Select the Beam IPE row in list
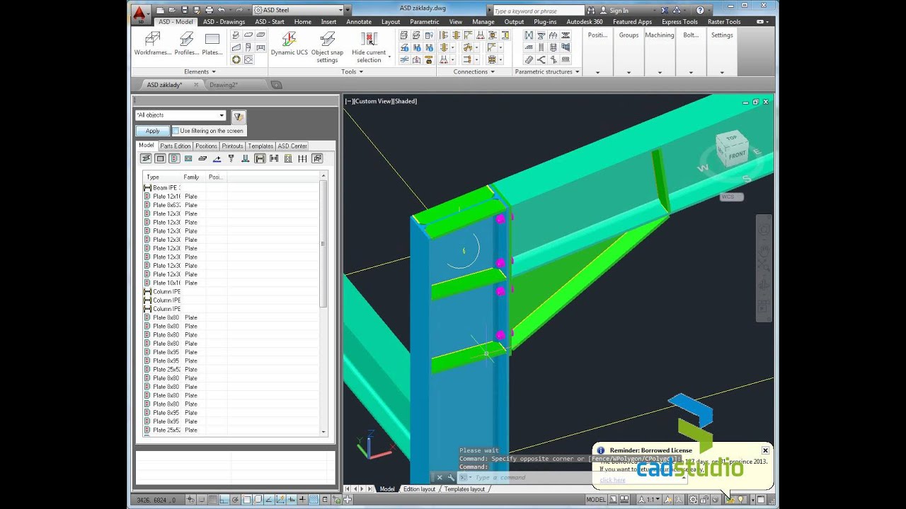Screen dimensions: 906x509 click(x=232, y=187)
